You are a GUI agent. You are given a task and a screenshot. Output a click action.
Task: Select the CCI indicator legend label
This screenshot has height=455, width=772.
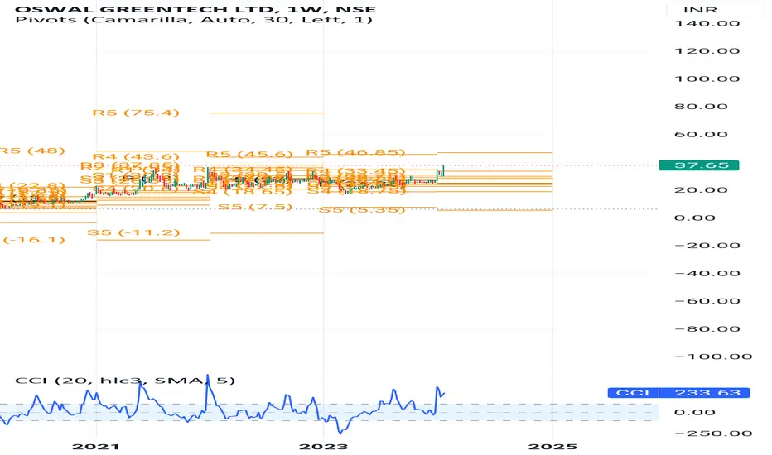pyautogui.click(x=125, y=381)
